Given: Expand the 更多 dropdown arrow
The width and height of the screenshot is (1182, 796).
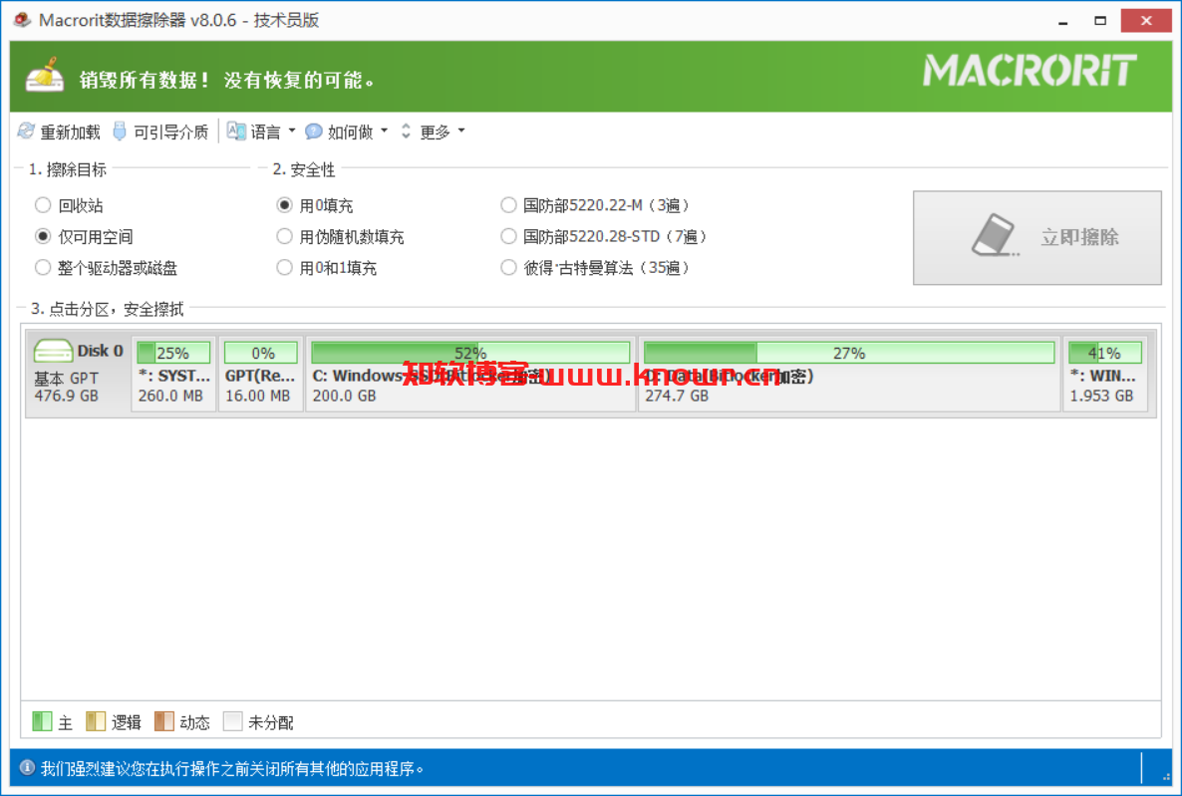Looking at the screenshot, I should point(461,132).
